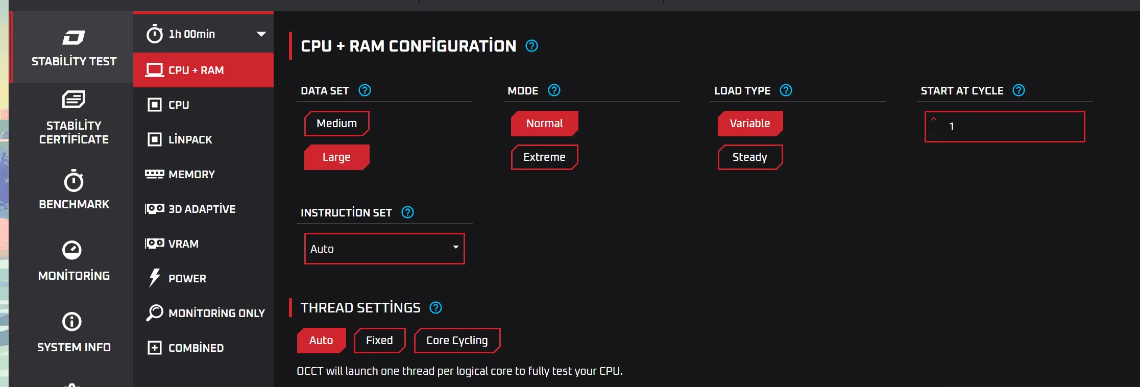Click help icon beside Load Type
The image size is (1140, 387).
(786, 90)
